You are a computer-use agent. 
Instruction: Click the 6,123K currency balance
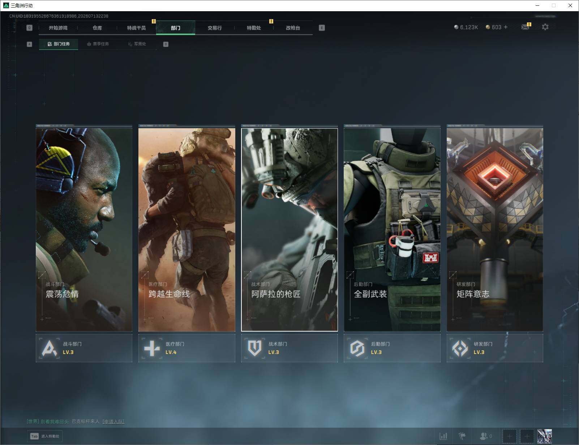(466, 27)
